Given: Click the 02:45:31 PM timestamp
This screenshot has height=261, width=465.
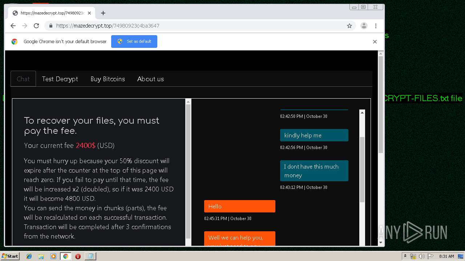Looking at the screenshot, I should coord(228,219).
